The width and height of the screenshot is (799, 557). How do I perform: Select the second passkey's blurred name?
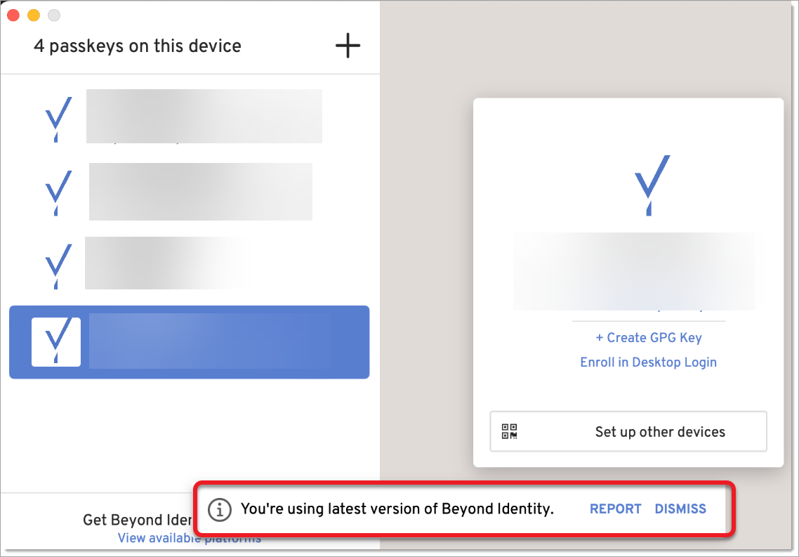[200, 192]
